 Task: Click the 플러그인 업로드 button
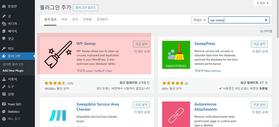[x=86, y=8]
